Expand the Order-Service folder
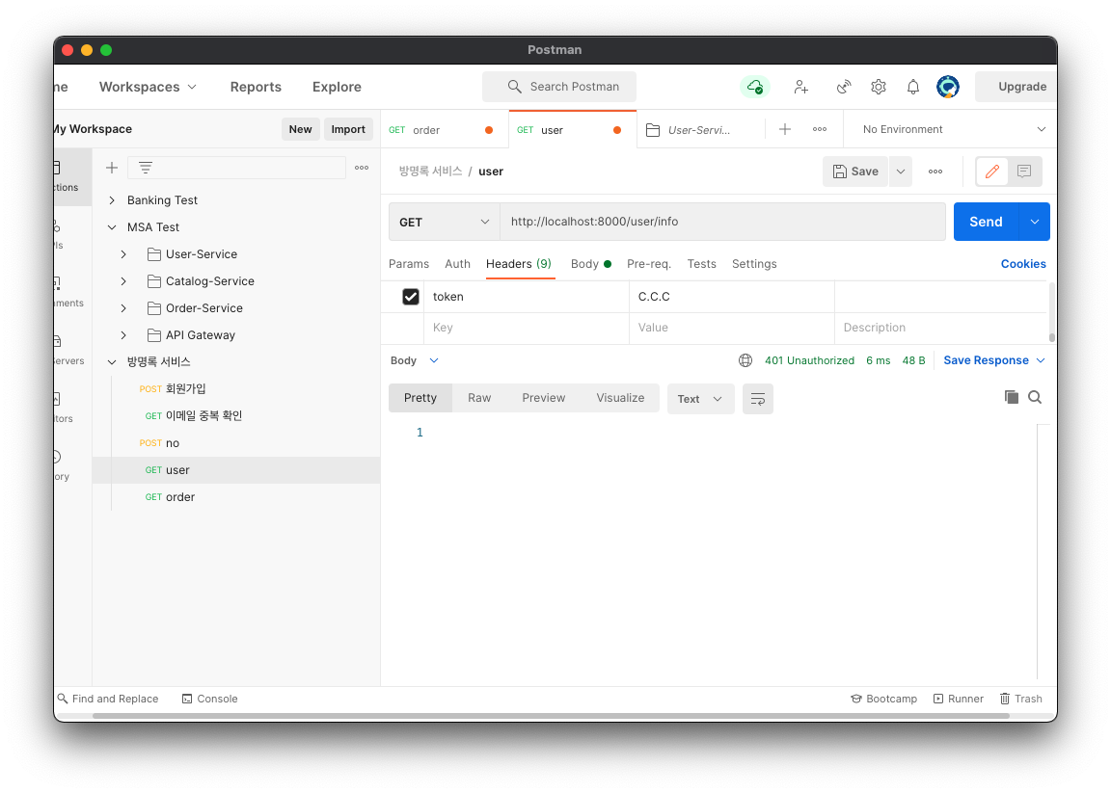 (123, 308)
